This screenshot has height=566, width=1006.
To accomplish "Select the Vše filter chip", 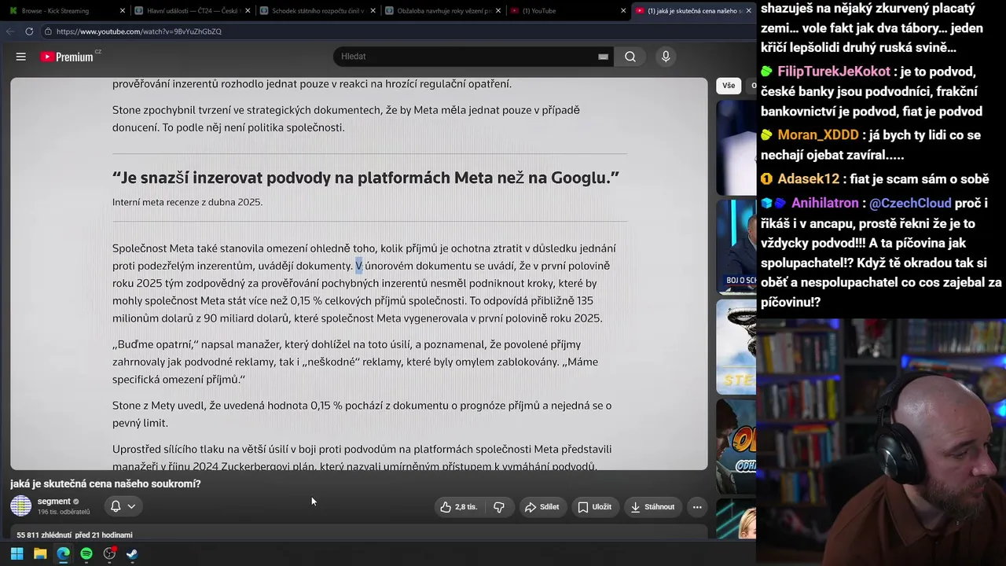I will [x=729, y=86].
